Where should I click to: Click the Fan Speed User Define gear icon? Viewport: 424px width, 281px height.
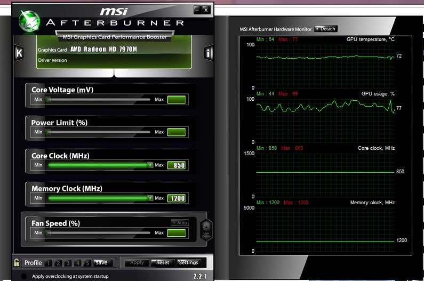[206, 230]
